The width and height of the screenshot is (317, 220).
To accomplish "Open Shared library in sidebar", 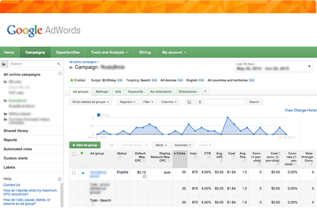I will coord(16,131).
